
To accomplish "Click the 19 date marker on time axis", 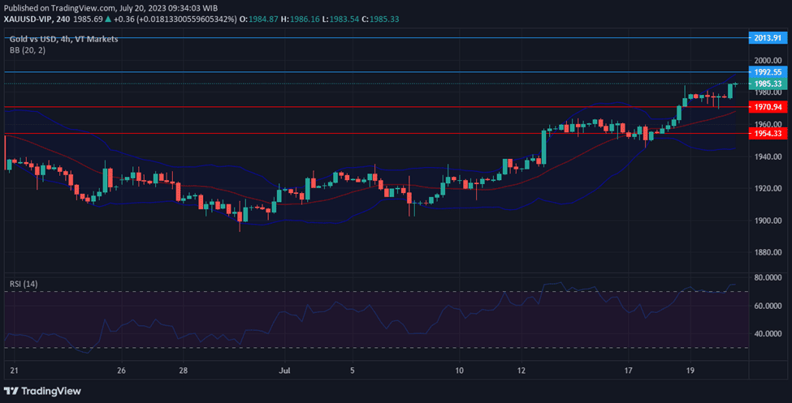I will pos(690,370).
